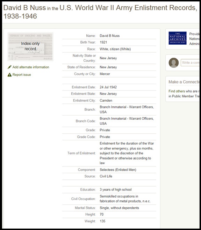This screenshot has height=230, width=201.
Task: Open the Report issue link
Action: tap(22, 75)
